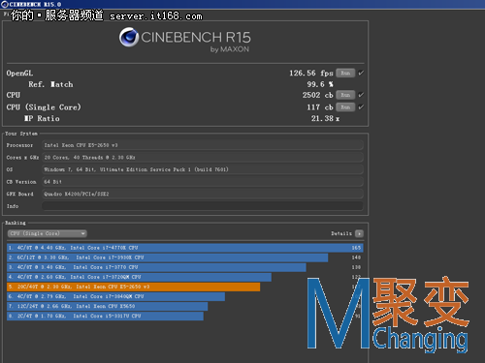The width and height of the screenshot is (485, 363).
Task: Expand the ranking Details arrow
Action: tap(359, 233)
